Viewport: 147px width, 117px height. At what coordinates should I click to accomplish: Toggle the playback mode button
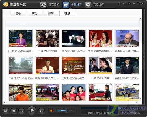click(6, 111)
